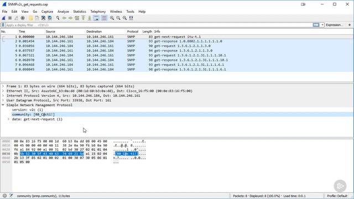
Task: Open the Wireless menu
Action: (116, 12)
